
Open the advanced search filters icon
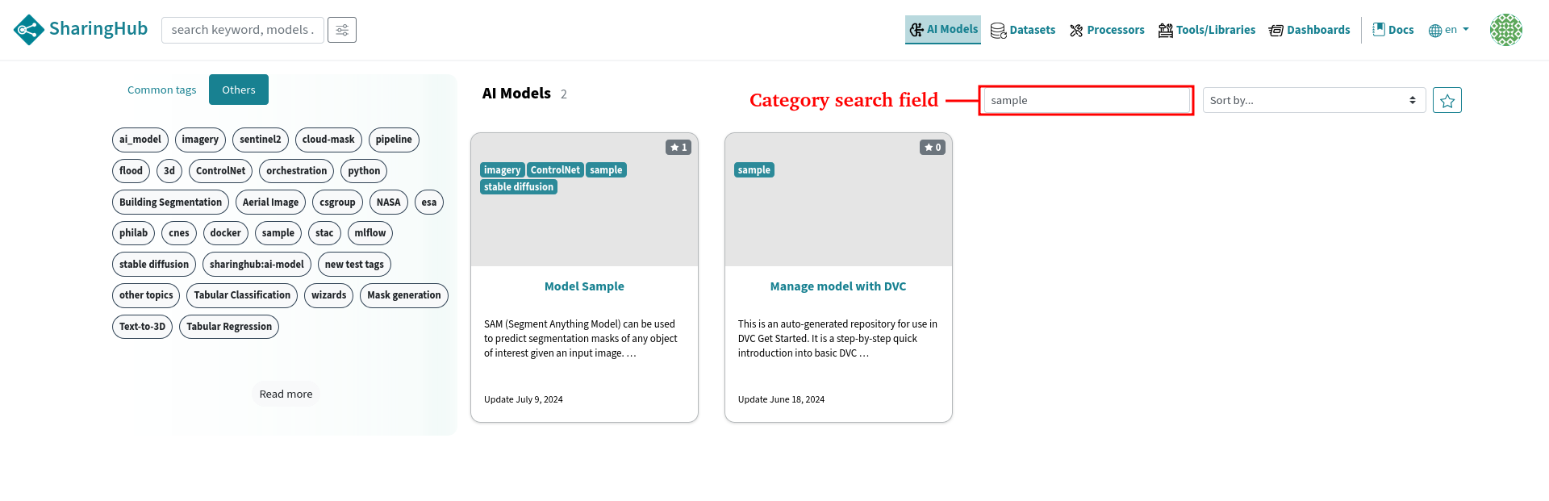tap(342, 30)
